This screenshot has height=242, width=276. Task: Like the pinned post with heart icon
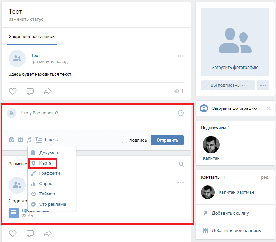13,91
